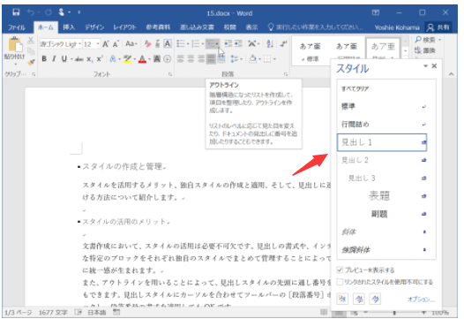Switch to the デザイン tab

pyautogui.click(x=94, y=27)
